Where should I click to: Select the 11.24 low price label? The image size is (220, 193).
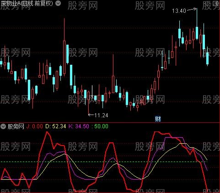(101, 115)
